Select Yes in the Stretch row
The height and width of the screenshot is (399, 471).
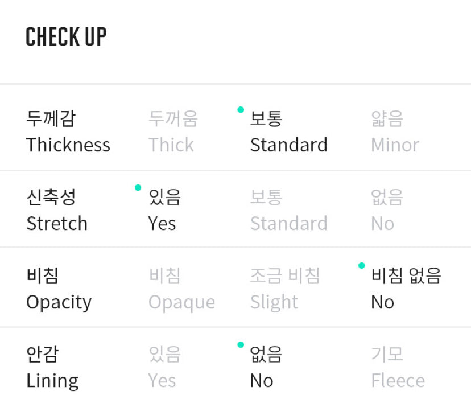[164, 211]
